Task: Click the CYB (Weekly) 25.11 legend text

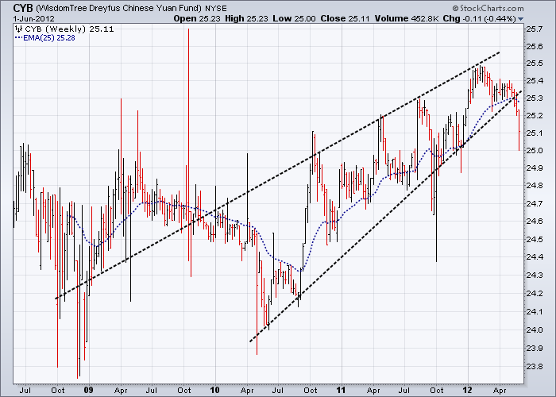Action: point(70,29)
